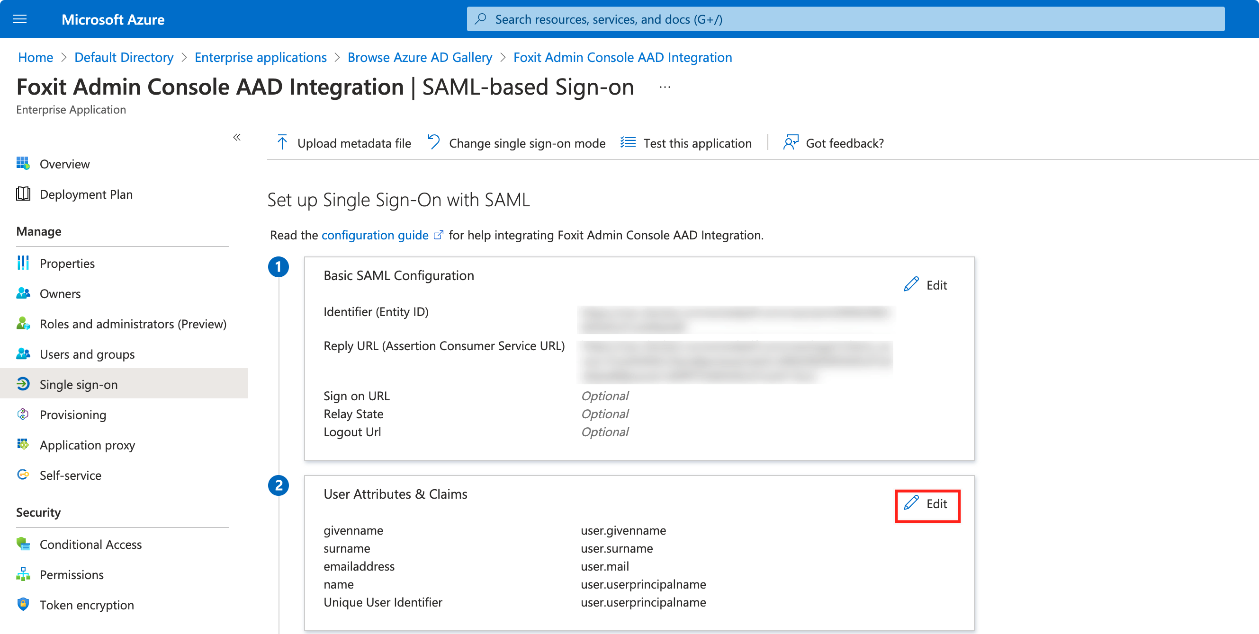
Task: Open the configuration guide link
Action: pos(375,235)
